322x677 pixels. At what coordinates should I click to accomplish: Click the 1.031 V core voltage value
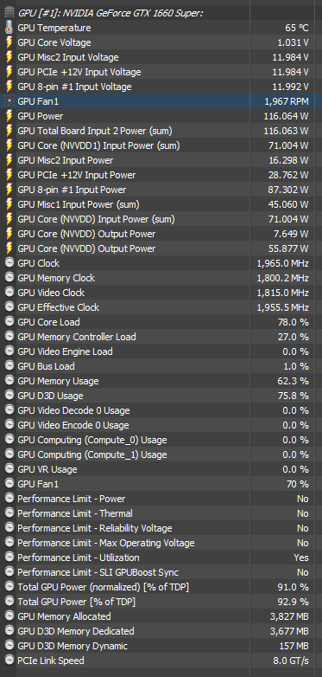tap(293, 42)
